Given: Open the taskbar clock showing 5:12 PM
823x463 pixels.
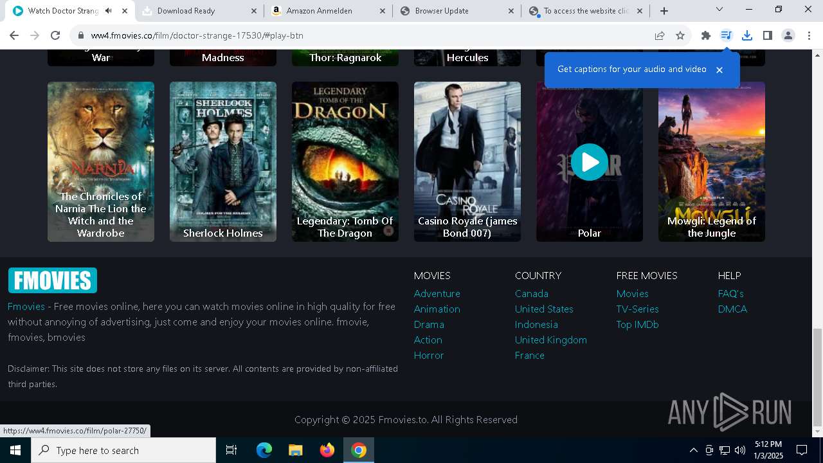Looking at the screenshot, I should (768, 450).
